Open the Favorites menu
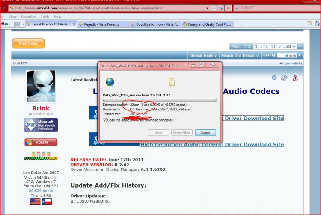This screenshot has width=321, height=215. (28, 17)
